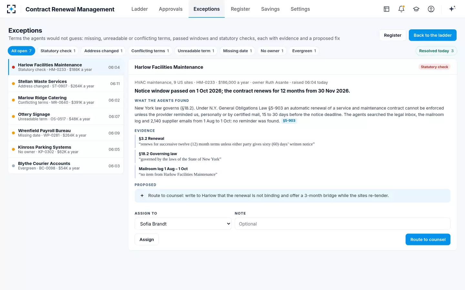Open the AI sparkle assistant icon
This screenshot has width=465, height=290.
coord(452,9)
